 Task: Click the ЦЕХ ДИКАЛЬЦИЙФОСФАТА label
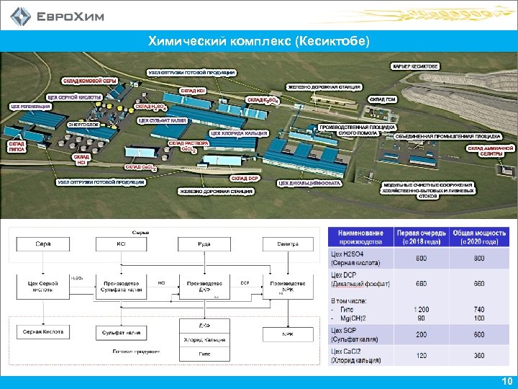pyautogui.click(x=310, y=183)
